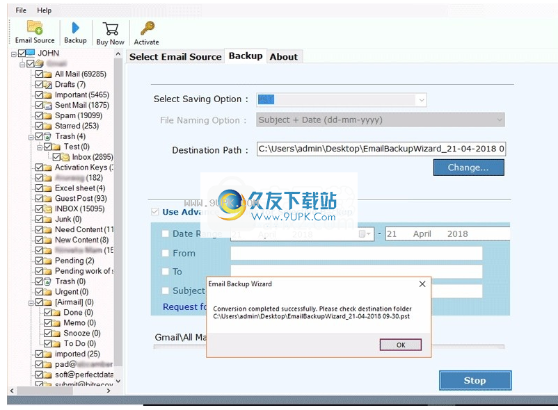The image size is (558, 410).
Task: Uncheck the Important (5465) checkbox
Action: click(39, 95)
